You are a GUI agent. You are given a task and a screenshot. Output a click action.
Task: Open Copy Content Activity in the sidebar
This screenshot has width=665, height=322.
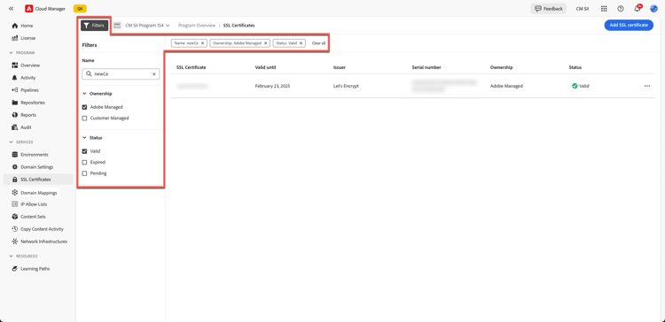(x=42, y=229)
